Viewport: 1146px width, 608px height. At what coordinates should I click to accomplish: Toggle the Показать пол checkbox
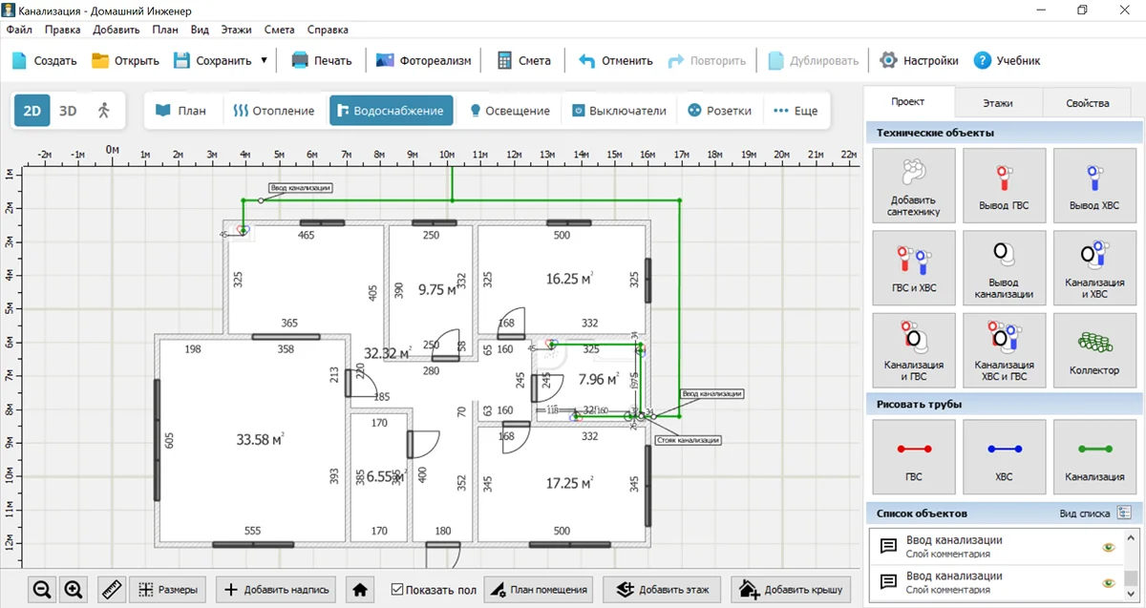pyautogui.click(x=398, y=590)
